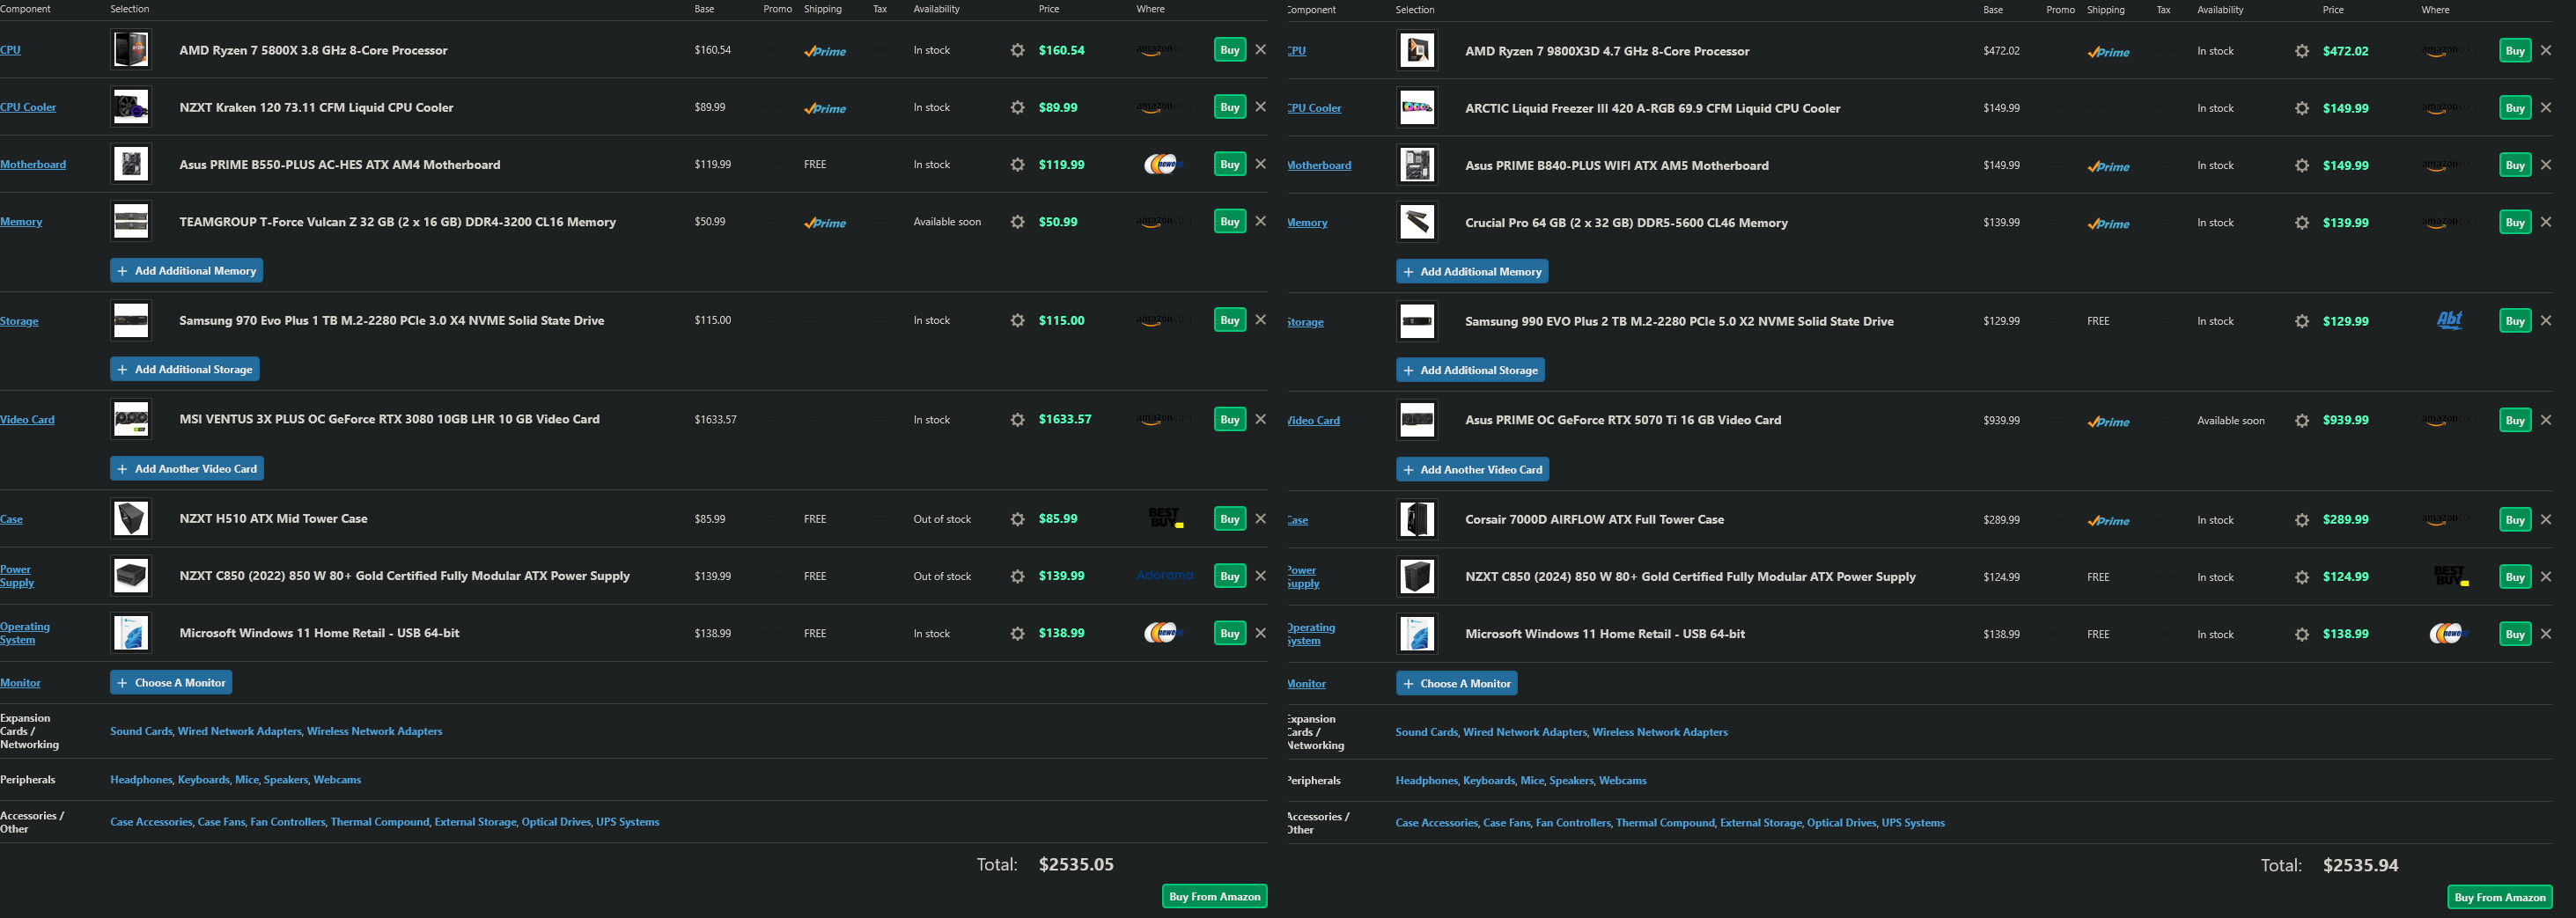The height and width of the screenshot is (918, 2576).
Task: Open Samsung 990 EVO Plus 2 TB title
Action: [x=1679, y=321]
